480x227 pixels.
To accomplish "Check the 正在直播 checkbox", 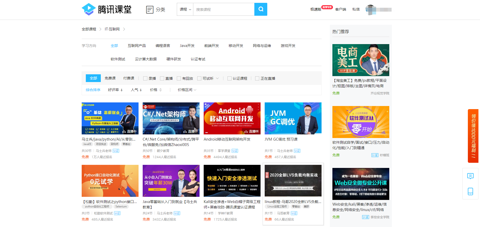I will (257, 78).
